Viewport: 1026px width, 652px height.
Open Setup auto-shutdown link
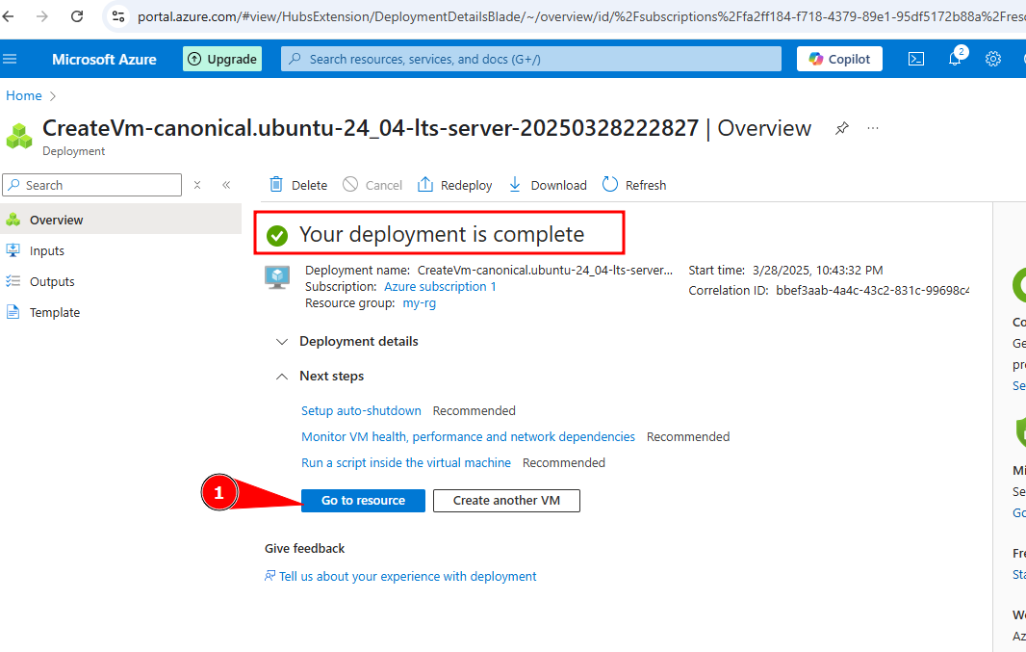(361, 410)
